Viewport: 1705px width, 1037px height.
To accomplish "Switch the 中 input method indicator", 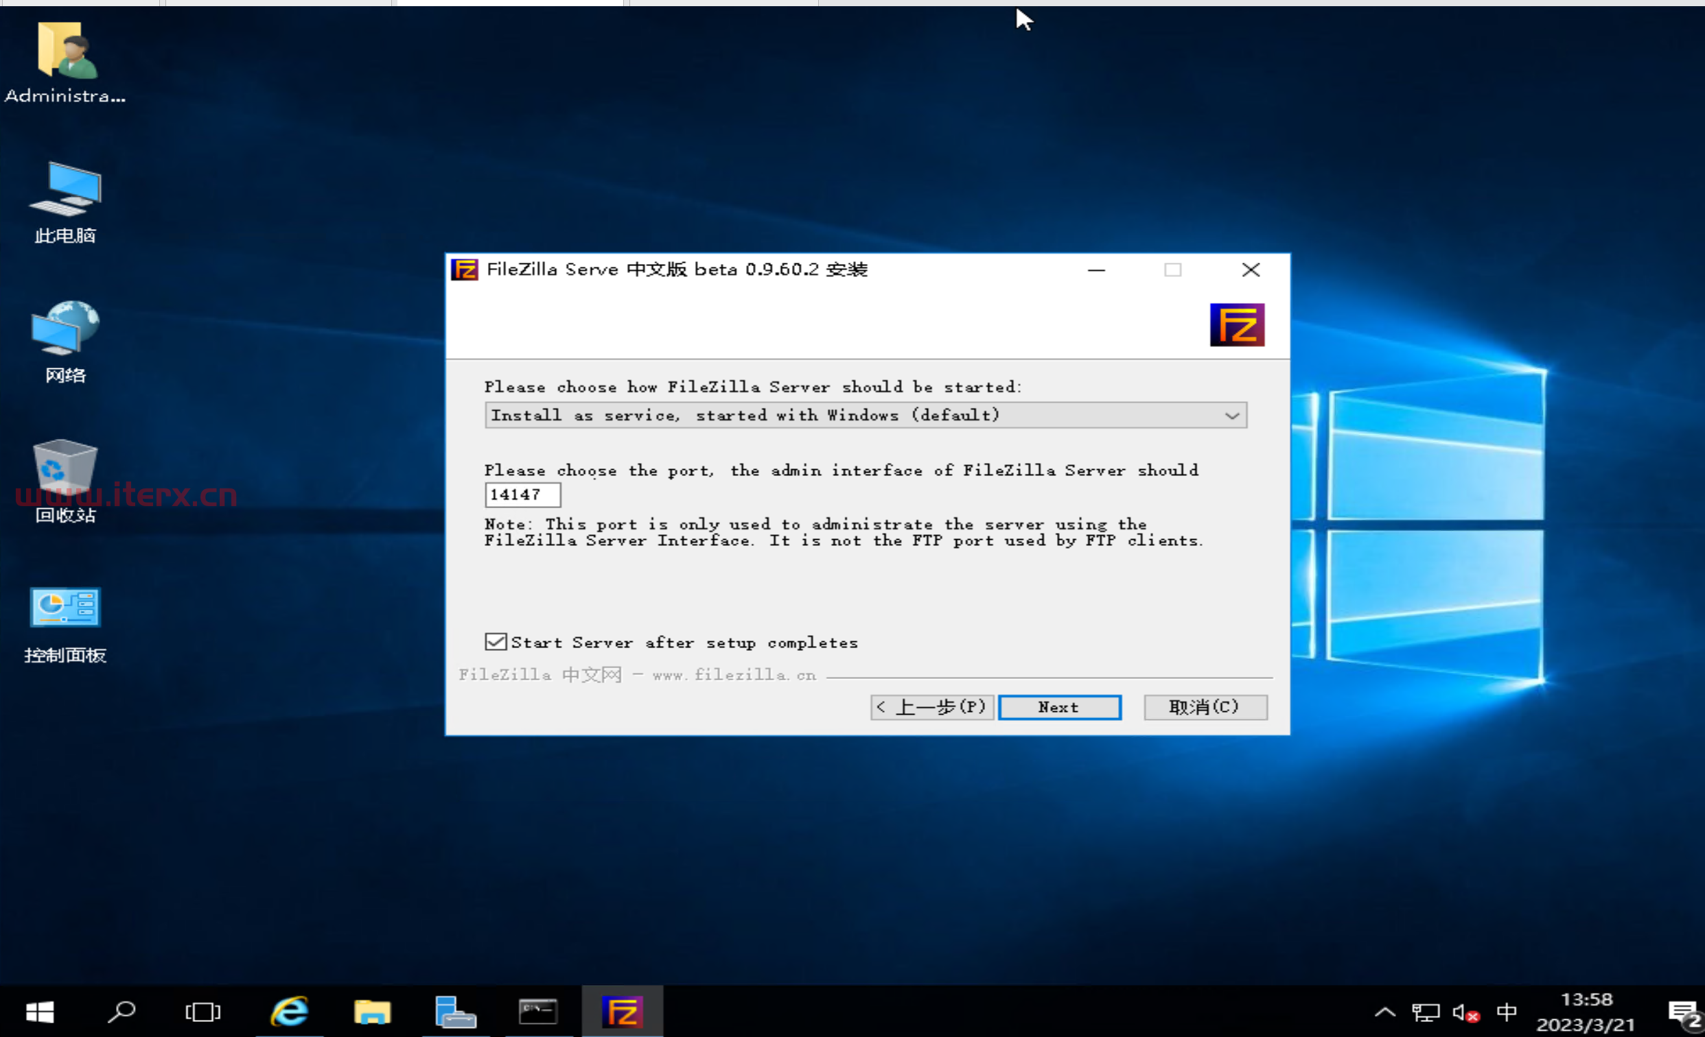I will pos(1507,1013).
